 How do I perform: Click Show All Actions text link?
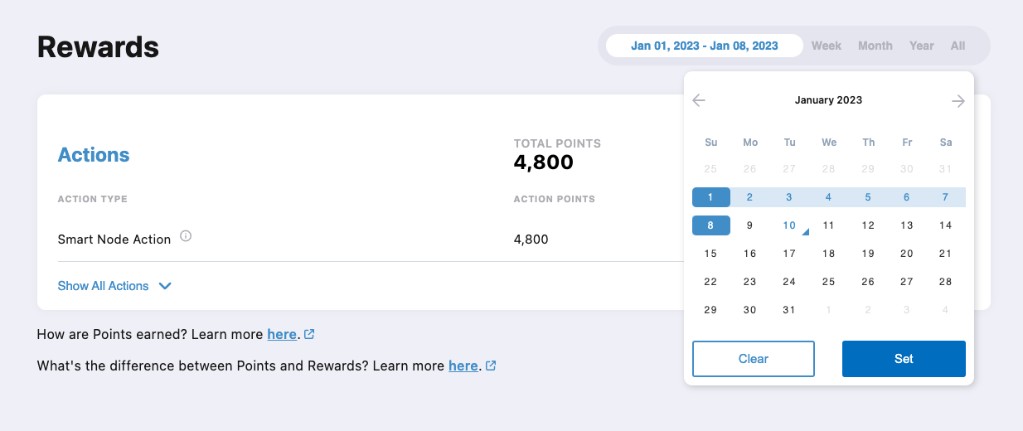click(x=103, y=286)
